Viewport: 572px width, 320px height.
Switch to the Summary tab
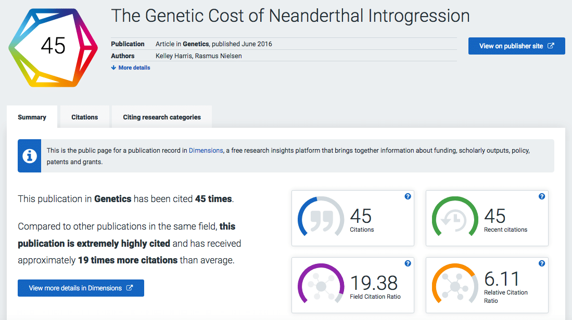(x=32, y=117)
